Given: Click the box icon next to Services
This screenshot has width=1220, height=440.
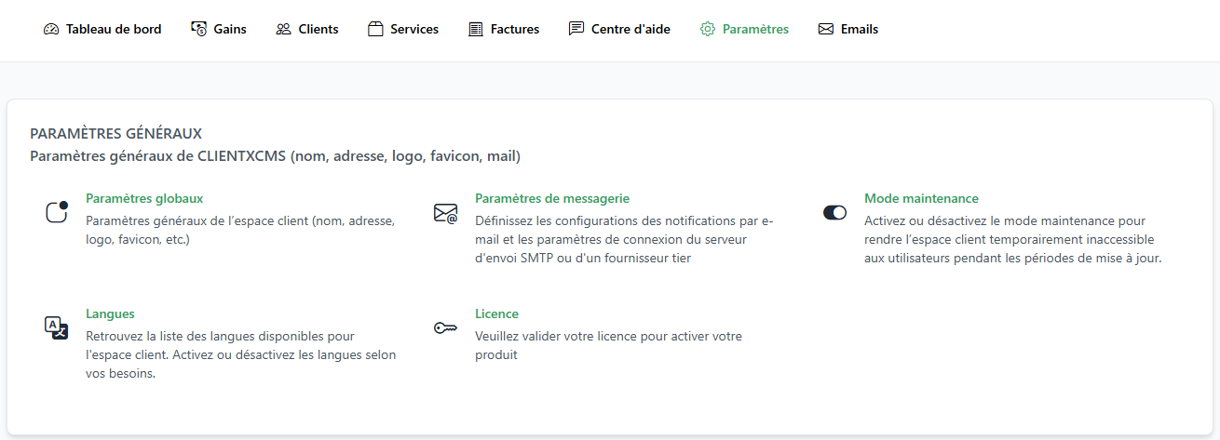Looking at the screenshot, I should 375,29.
